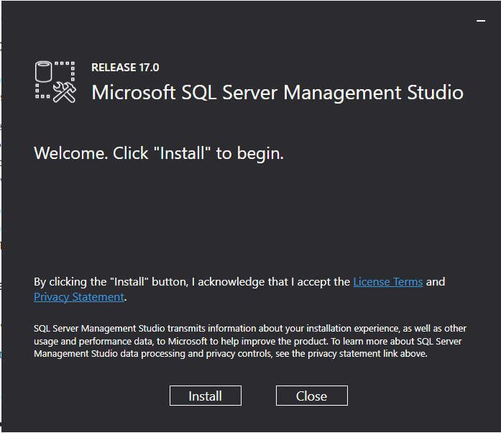This screenshot has width=501, height=433.
Task: Open the License Terms link
Action: tap(387, 282)
